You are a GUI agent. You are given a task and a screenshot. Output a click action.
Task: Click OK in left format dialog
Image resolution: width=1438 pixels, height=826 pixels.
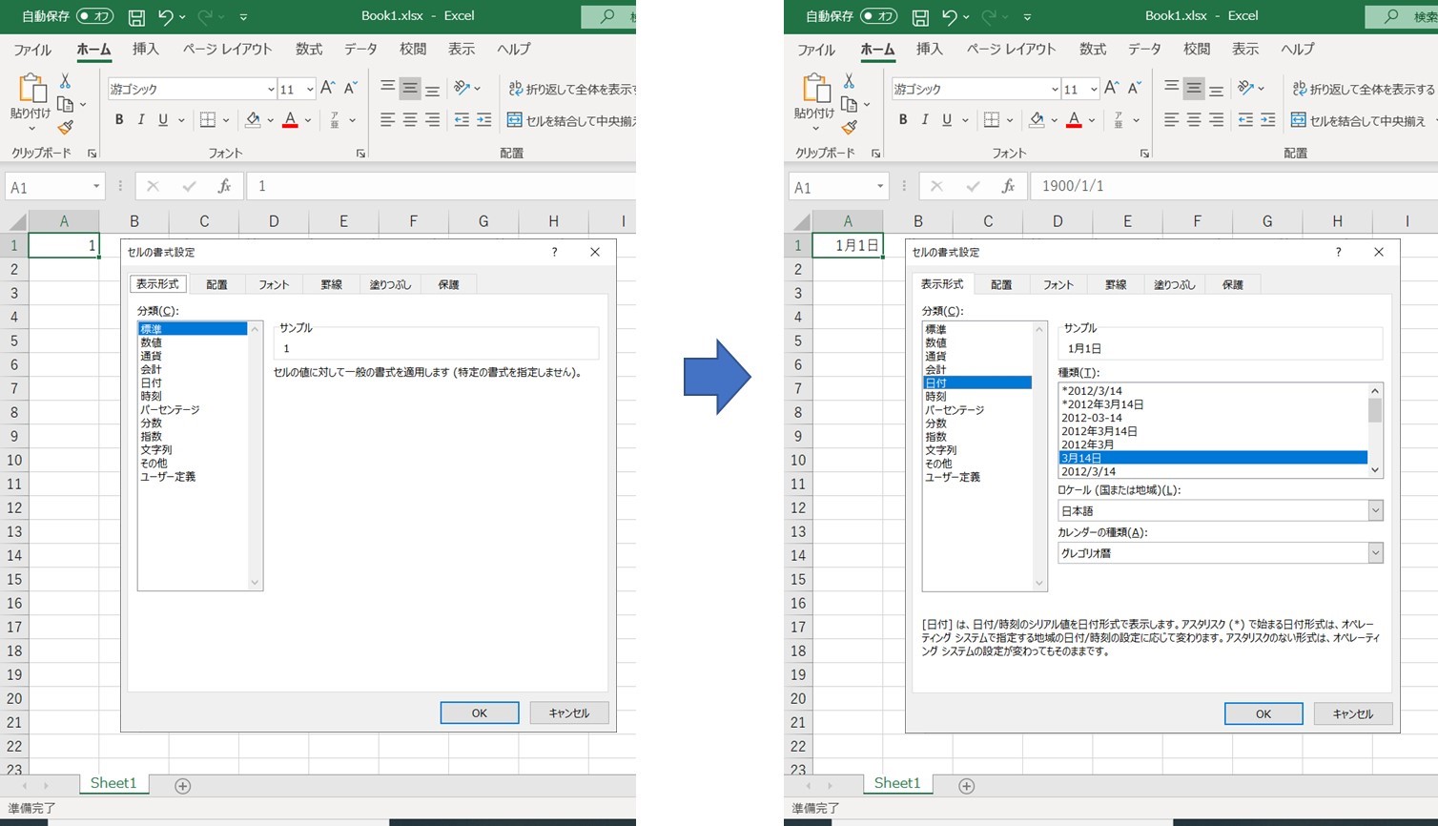pos(480,712)
